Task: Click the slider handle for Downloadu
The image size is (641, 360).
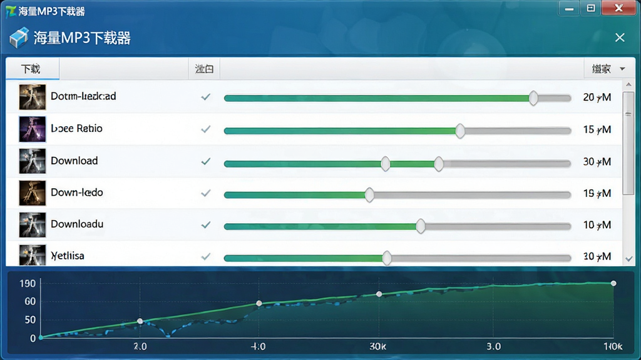Action: [420, 226]
